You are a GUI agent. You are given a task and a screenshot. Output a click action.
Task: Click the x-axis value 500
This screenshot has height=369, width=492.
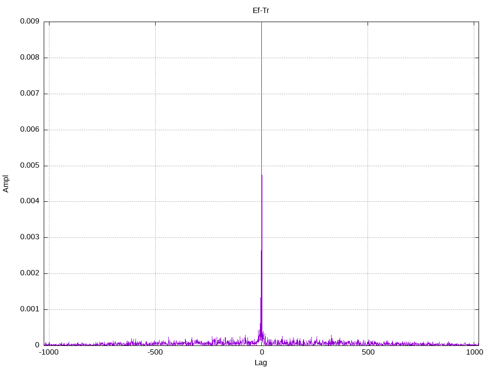(368, 352)
